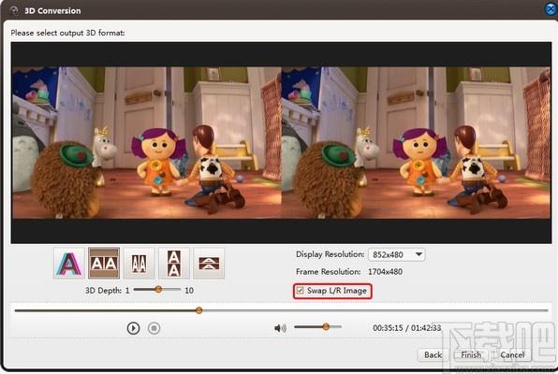Adjust the 3D Depth slider handle
558x374 pixels.
point(158,290)
